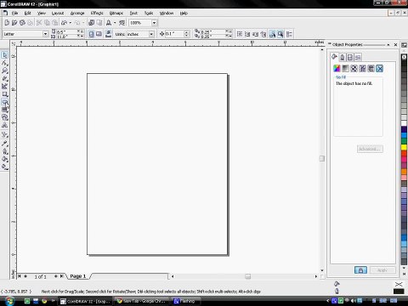Open the Letter paper type dropdown
Screen dimensions: 408x306
[x=45, y=34]
